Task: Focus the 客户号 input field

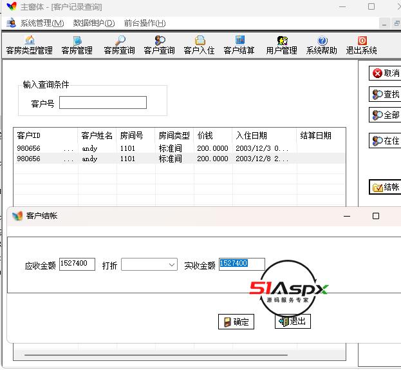Action: coord(103,102)
